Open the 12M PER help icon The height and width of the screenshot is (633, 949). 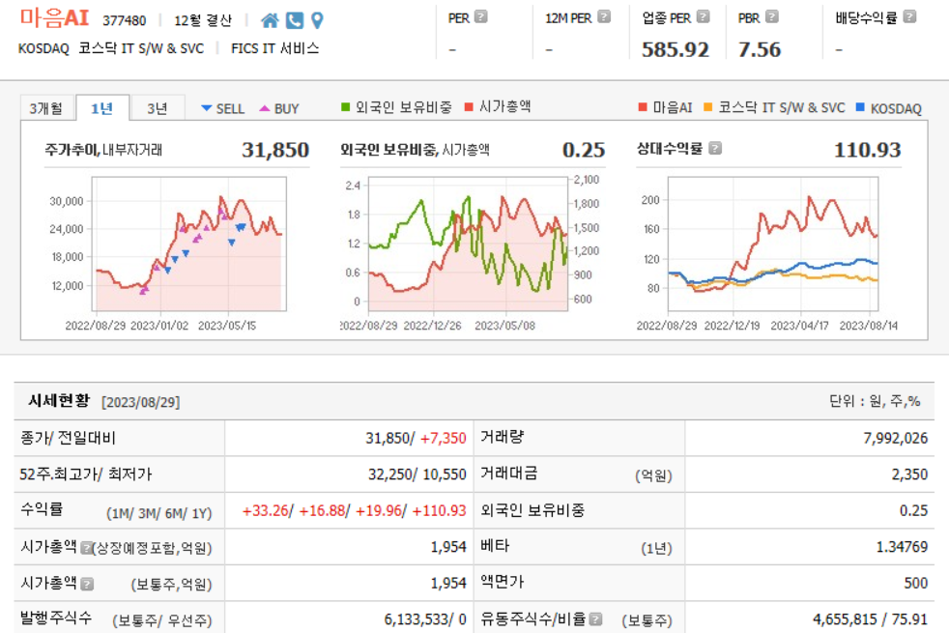point(603,16)
